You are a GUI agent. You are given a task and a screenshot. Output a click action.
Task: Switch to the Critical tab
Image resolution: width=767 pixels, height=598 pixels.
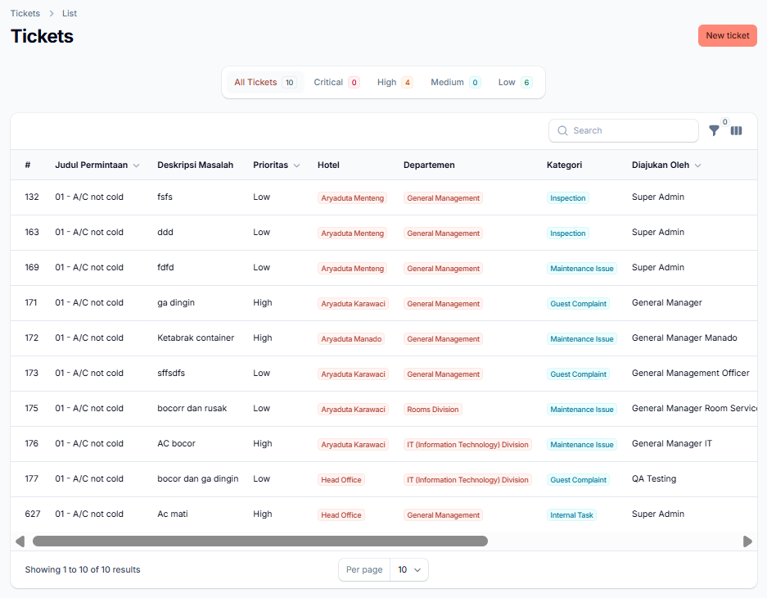coord(336,82)
